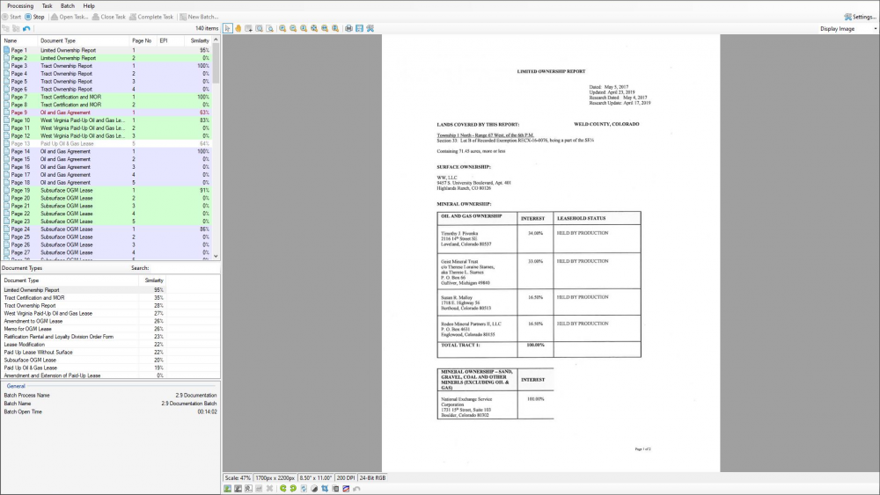Screen dimensions: 880x495
Task: Click the grey undo arrow in bottom toolbar
Action: click(x=357, y=488)
